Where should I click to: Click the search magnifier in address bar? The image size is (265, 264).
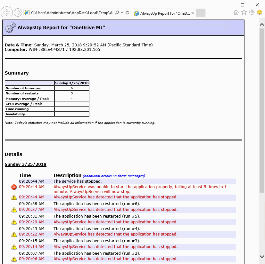point(117,13)
